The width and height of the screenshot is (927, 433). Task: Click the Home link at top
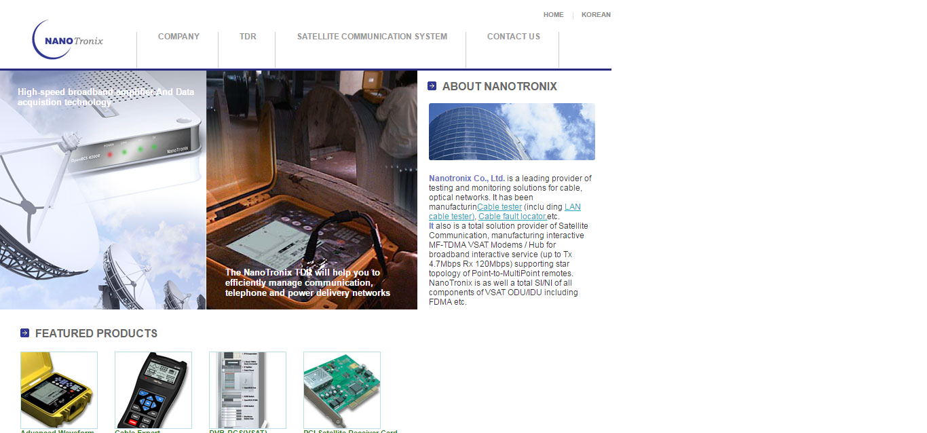click(x=553, y=15)
